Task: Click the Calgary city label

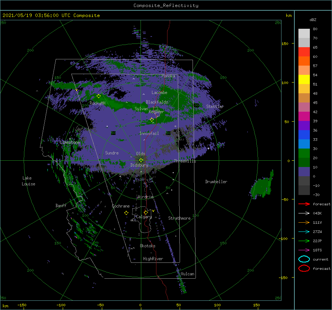Action: [x=144, y=217]
